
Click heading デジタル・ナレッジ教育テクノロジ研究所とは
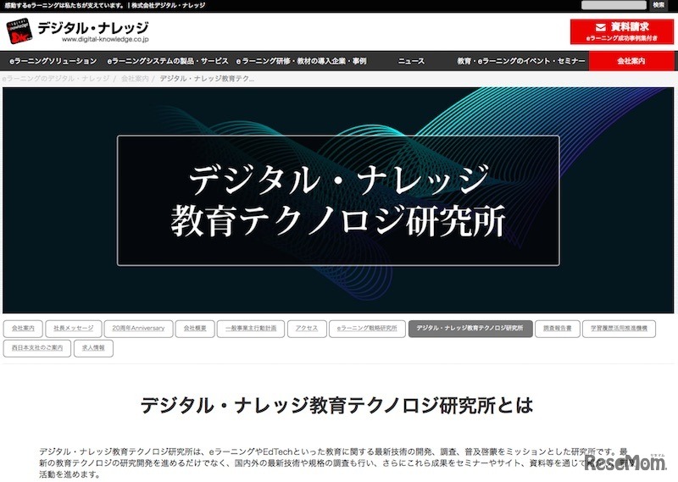tap(336, 406)
